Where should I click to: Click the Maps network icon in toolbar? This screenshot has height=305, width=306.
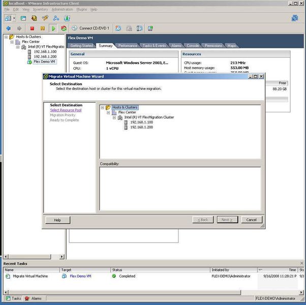pyautogui.click(x=56, y=18)
